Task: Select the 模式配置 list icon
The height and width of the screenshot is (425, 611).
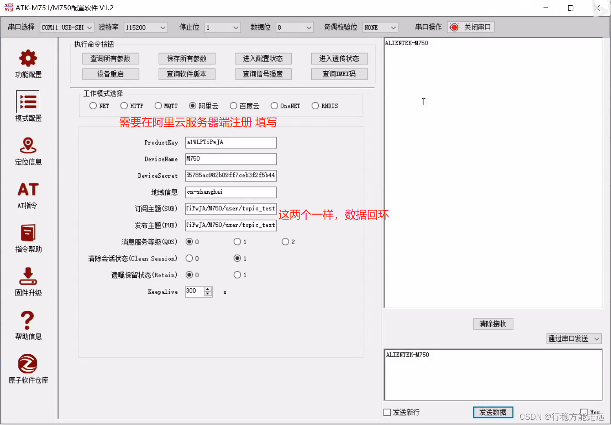Action: [28, 101]
